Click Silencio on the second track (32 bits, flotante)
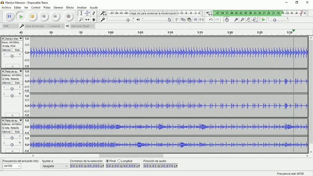 pos(6,83)
